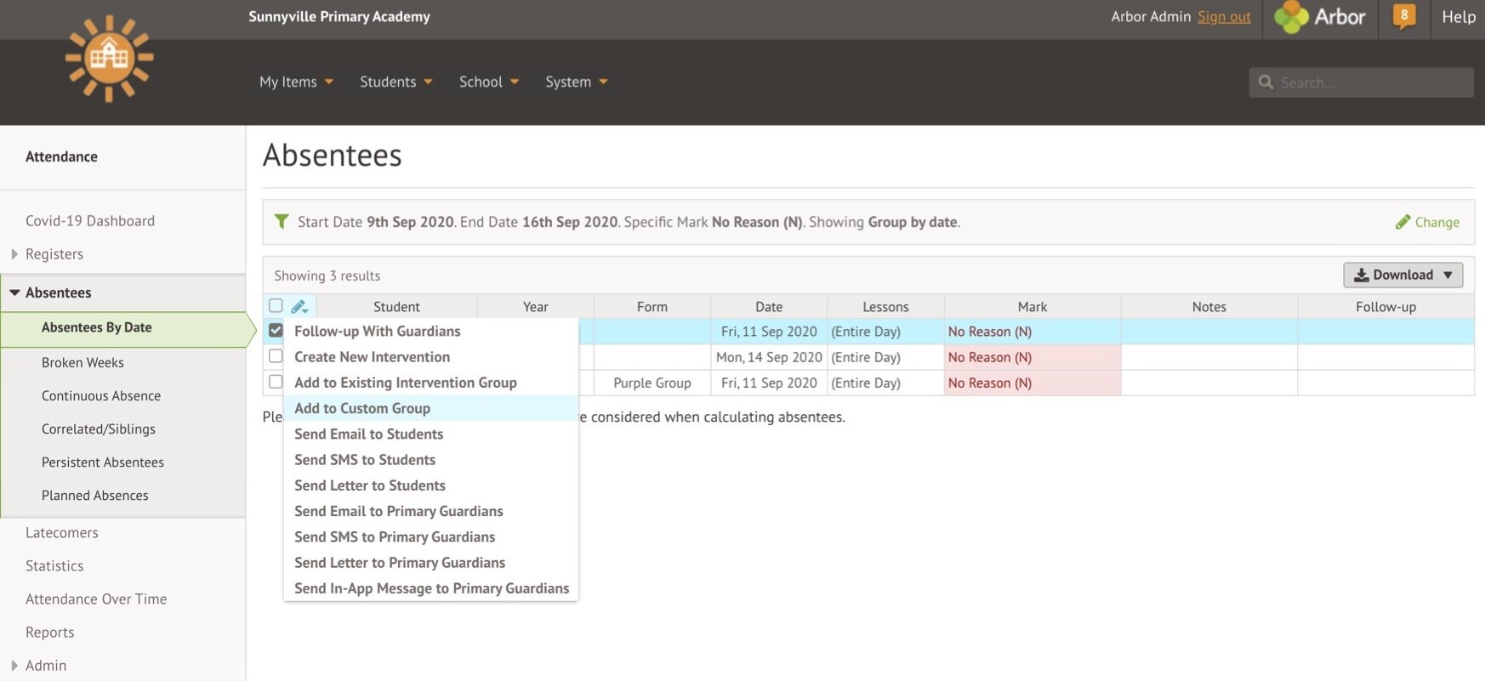Click the Sunnyville school sun logo
This screenshot has width=1485, height=681.
(x=109, y=58)
